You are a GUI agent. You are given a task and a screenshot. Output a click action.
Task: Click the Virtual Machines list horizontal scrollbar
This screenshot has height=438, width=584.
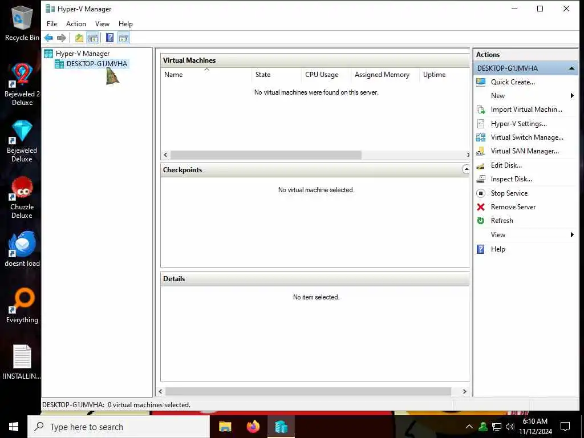point(266,155)
